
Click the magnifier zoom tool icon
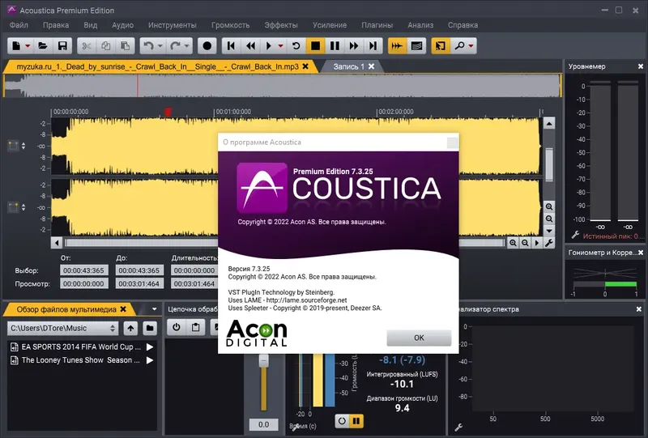tap(459, 46)
